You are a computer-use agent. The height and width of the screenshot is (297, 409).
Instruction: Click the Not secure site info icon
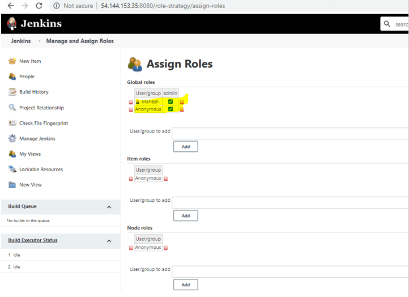click(56, 6)
